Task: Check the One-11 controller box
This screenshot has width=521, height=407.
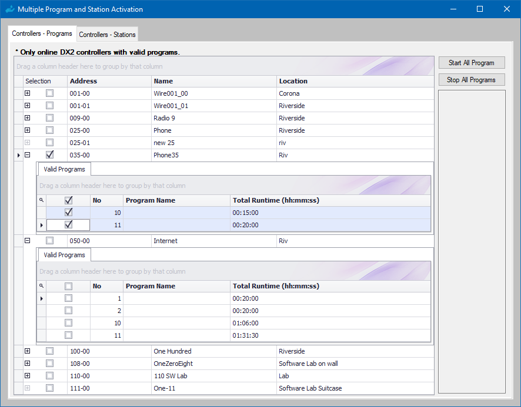Action: coord(49,388)
